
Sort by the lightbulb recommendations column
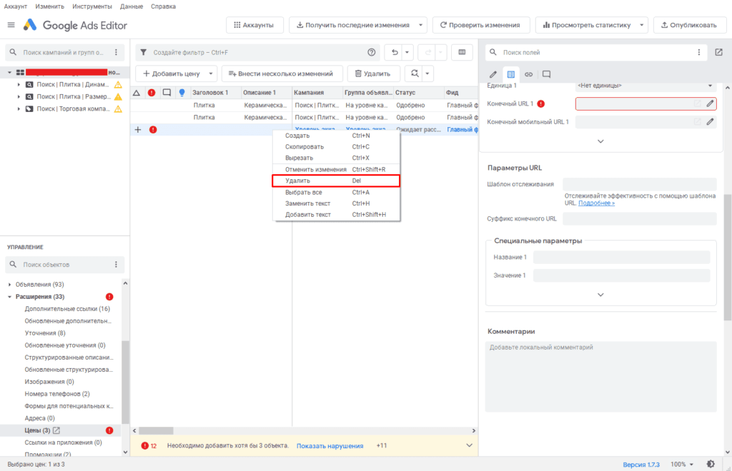(182, 93)
